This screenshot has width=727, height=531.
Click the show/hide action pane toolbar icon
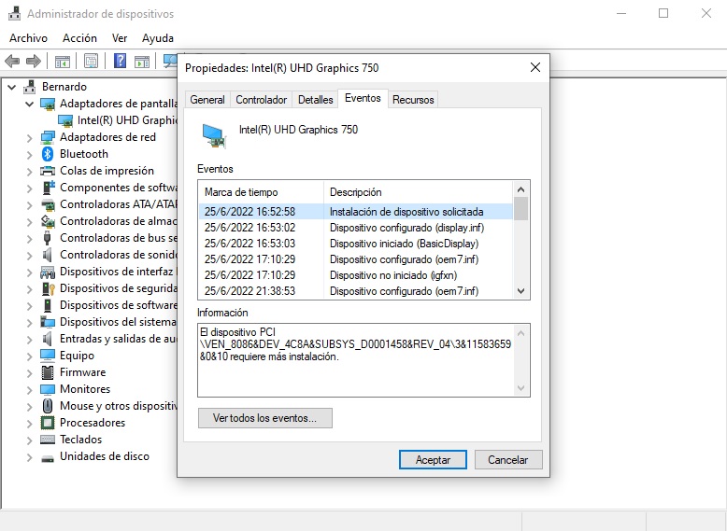pos(141,62)
